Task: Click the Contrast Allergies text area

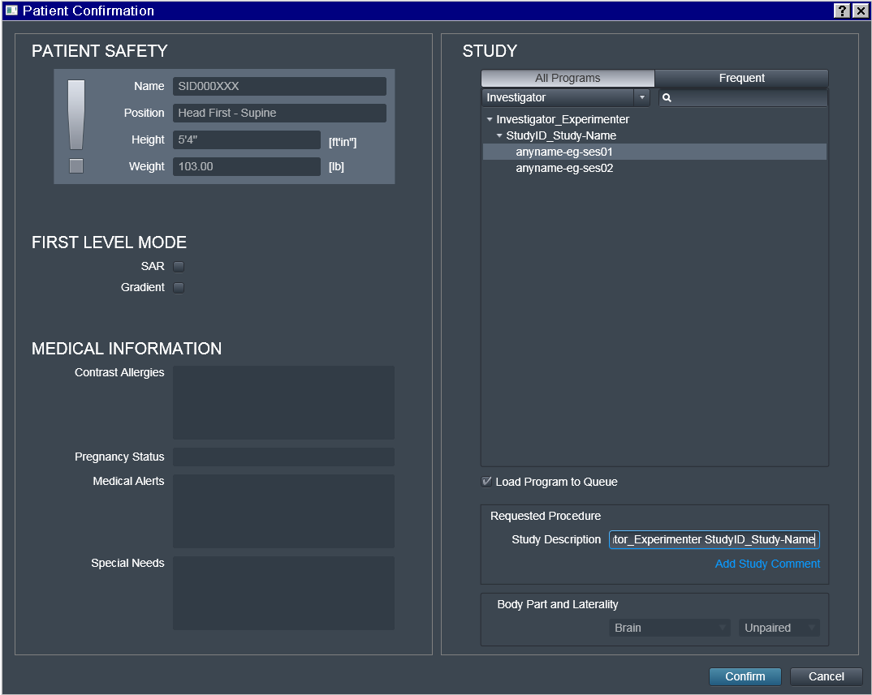Action: point(283,403)
